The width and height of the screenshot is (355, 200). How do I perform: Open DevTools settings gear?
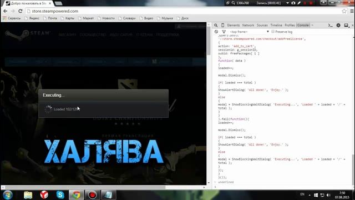(338, 26)
